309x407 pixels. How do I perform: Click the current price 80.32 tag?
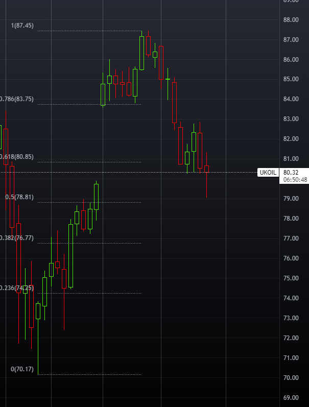coord(291,173)
